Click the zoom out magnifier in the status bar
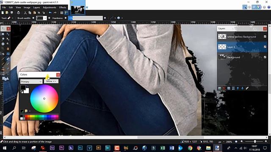Viewport: 271px width, 152px height. coord(242,141)
